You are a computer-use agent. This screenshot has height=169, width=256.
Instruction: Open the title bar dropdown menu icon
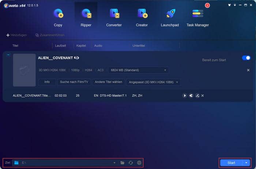click(x=235, y=5)
